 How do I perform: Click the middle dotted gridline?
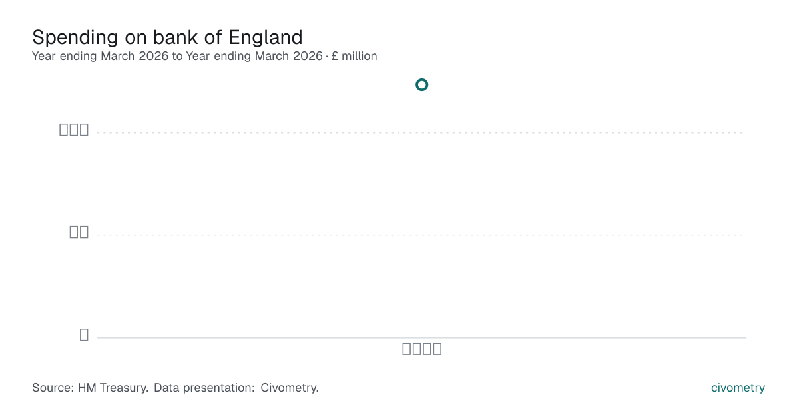click(x=421, y=235)
